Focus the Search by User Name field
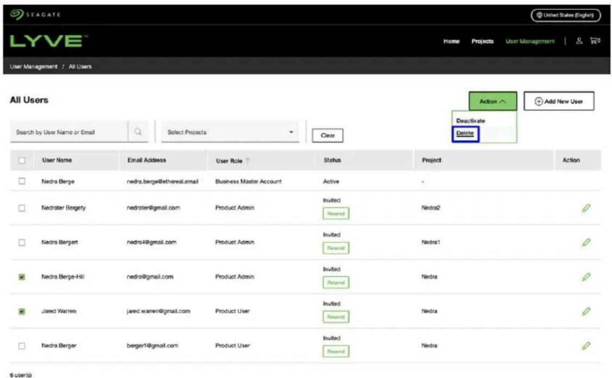 (x=68, y=132)
